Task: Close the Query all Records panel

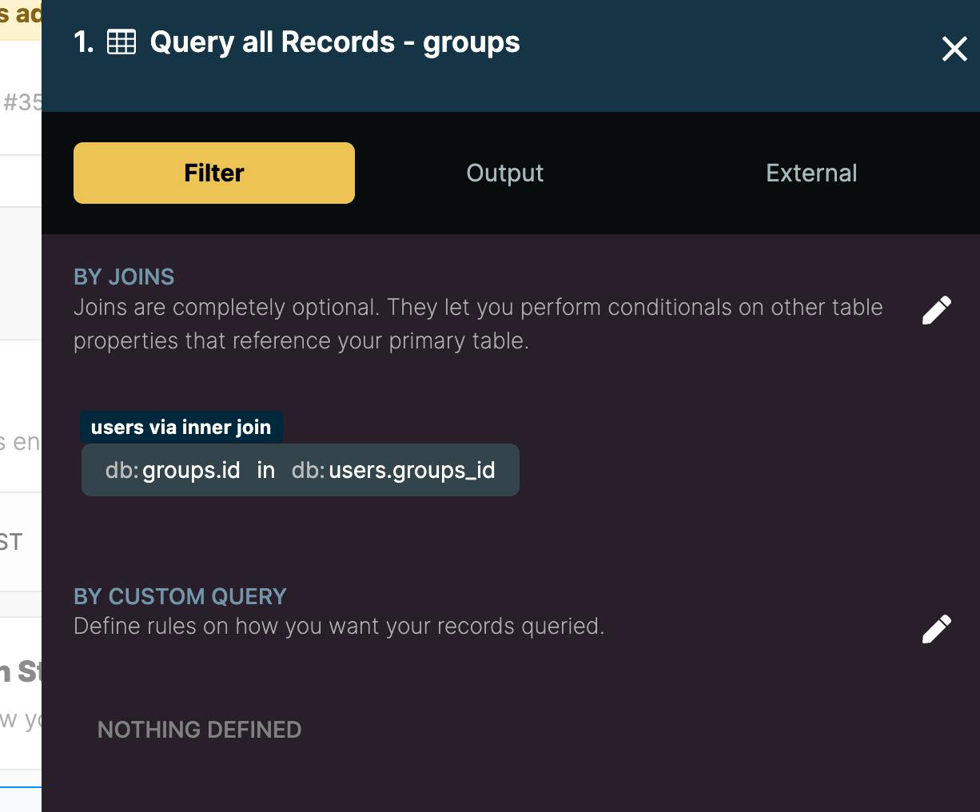Action: pos(954,49)
